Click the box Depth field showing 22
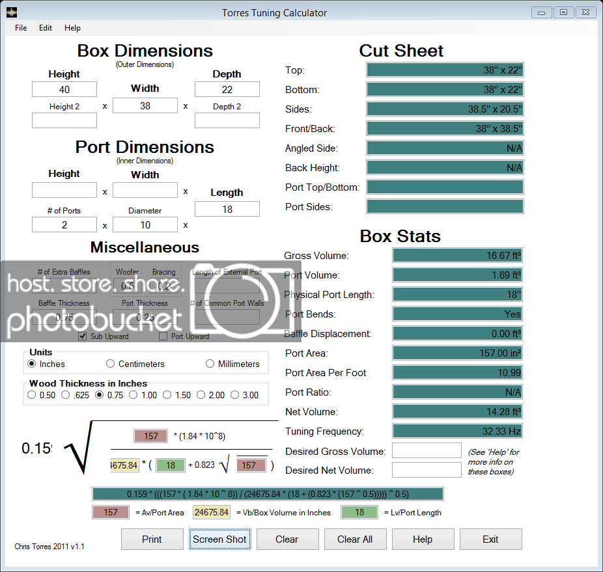The width and height of the screenshot is (603, 572). pos(227,89)
